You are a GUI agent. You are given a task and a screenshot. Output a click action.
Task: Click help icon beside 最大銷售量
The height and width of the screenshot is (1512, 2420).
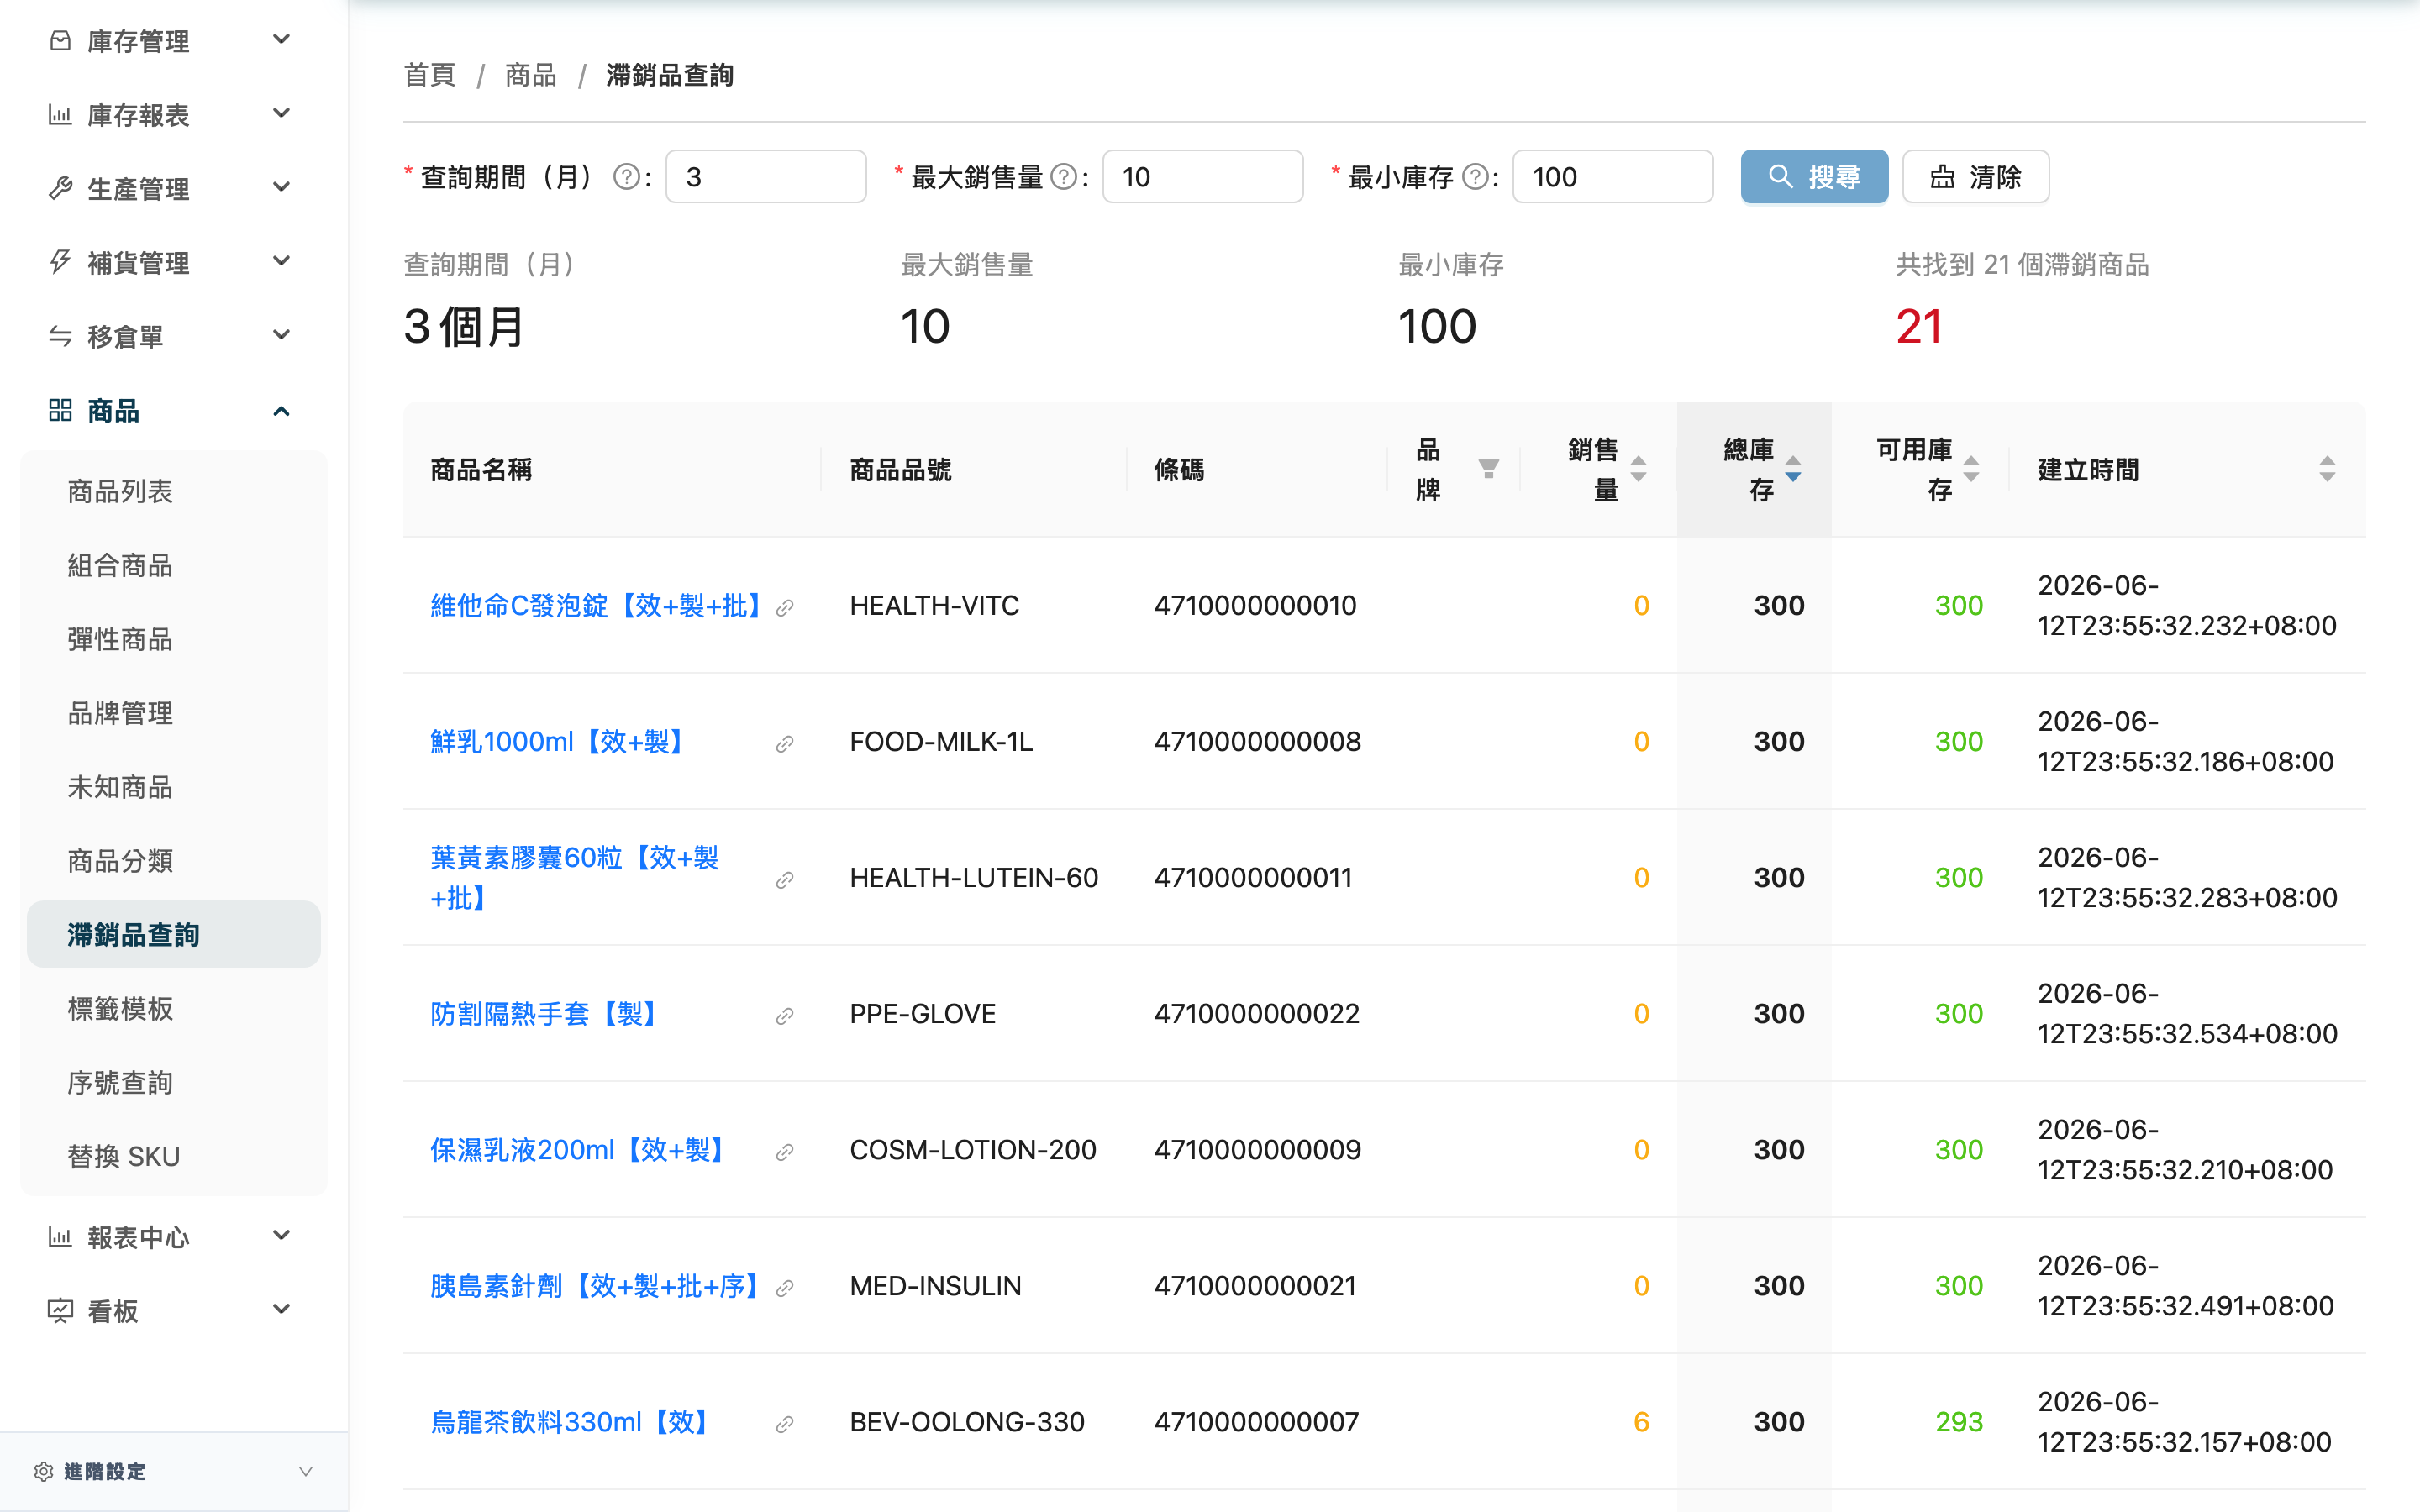pyautogui.click(x=1063, y=177)
